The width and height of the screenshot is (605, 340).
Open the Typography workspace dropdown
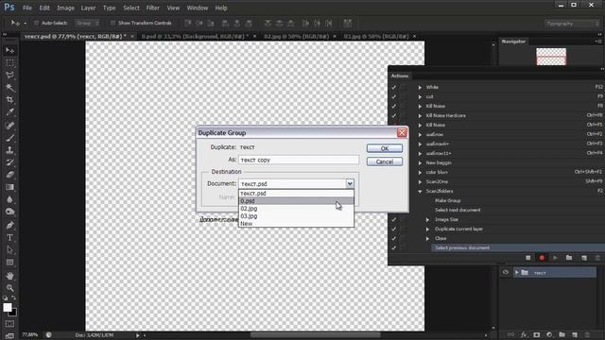571,24
